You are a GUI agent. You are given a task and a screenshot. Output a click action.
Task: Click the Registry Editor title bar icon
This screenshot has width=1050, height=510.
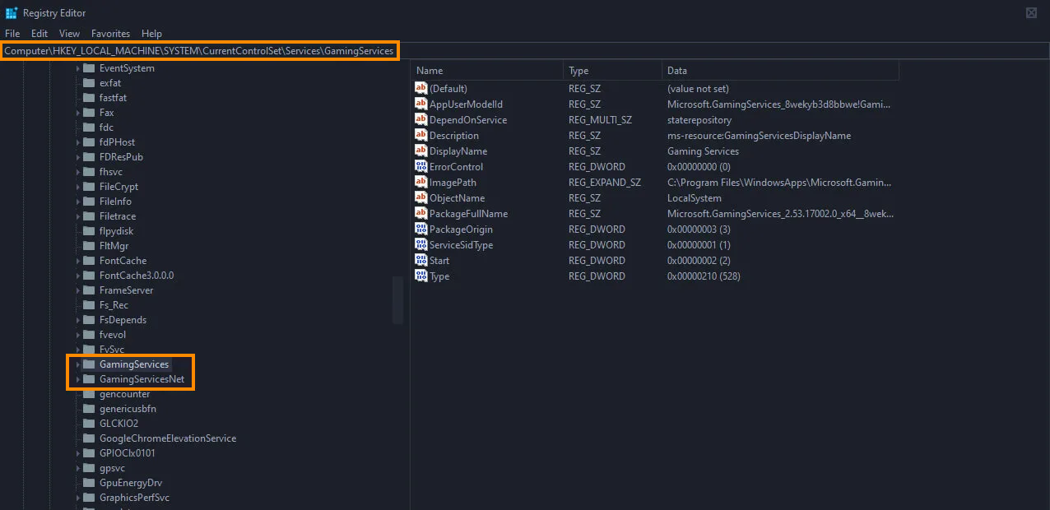[12, 12]
